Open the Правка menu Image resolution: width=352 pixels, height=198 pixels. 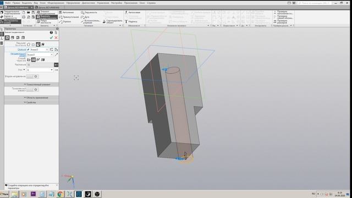16,3
